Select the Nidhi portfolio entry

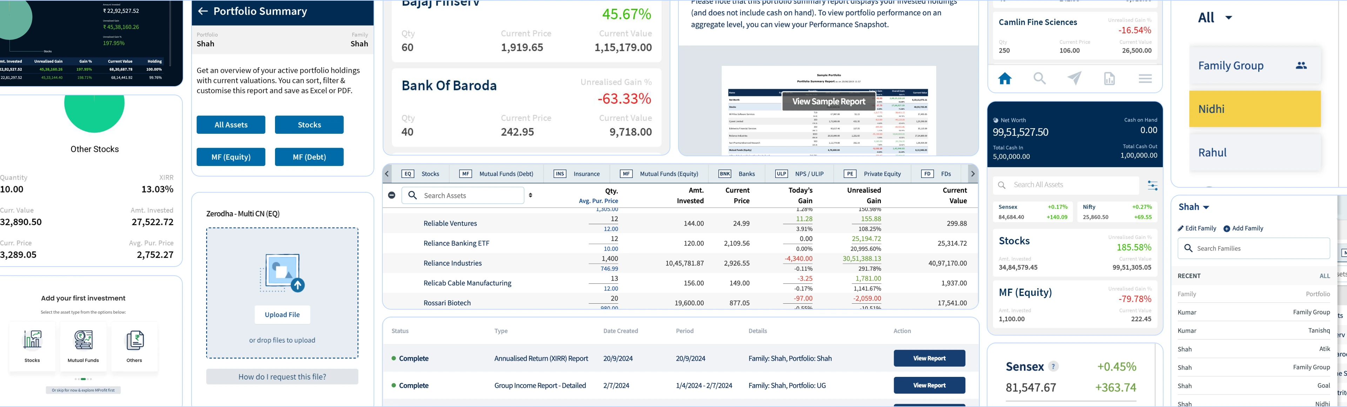[1255, 109]
